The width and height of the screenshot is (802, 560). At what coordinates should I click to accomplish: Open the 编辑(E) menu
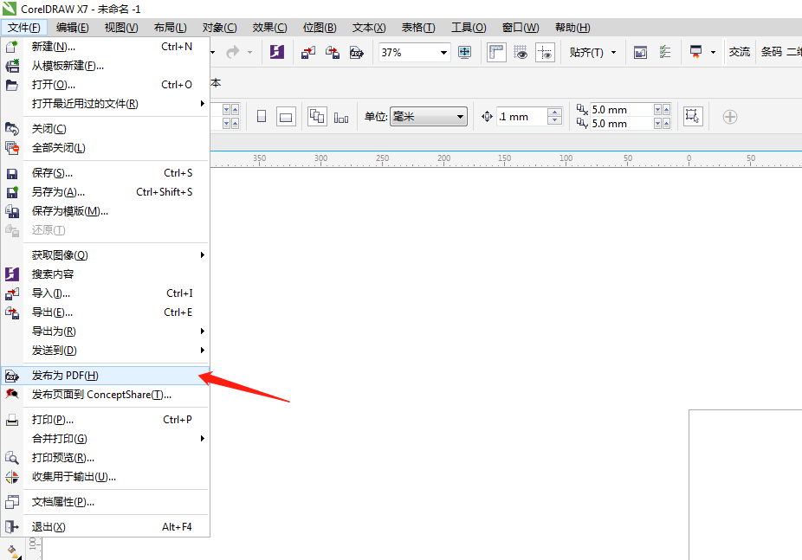(72, 28)
